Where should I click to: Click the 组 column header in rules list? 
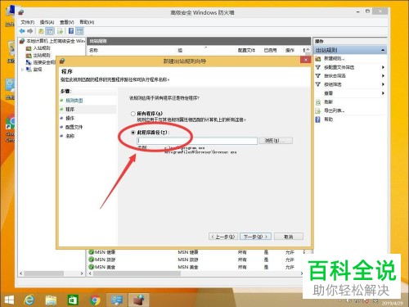point(180,50)
